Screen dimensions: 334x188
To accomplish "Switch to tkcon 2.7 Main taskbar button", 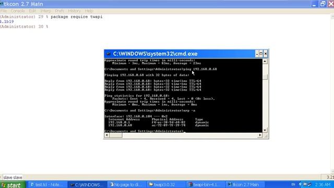I will [246, 184].
